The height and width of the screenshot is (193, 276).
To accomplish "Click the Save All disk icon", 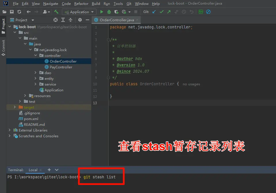I will point(12,12).
